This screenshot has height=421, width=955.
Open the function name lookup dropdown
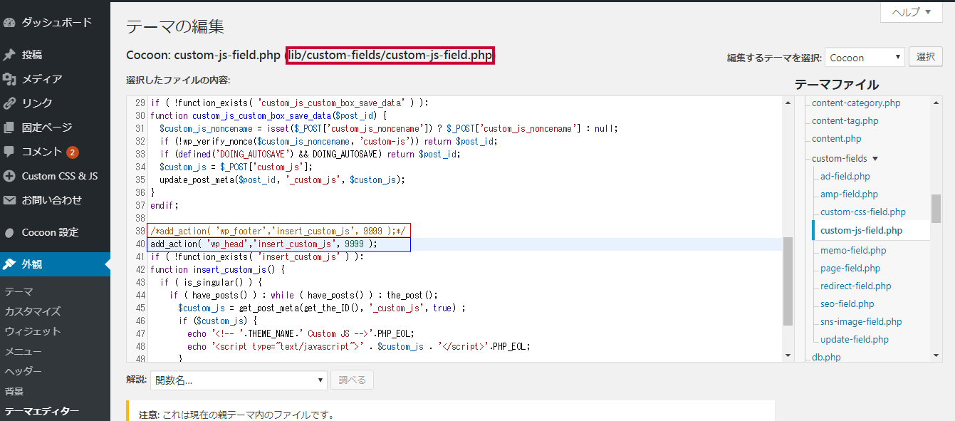(239, 380)
